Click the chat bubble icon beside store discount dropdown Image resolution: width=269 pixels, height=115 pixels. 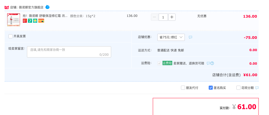pos(190,37)
